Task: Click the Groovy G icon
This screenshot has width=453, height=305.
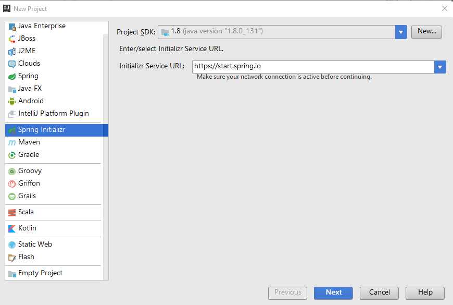Action: (x=12, y=172)
